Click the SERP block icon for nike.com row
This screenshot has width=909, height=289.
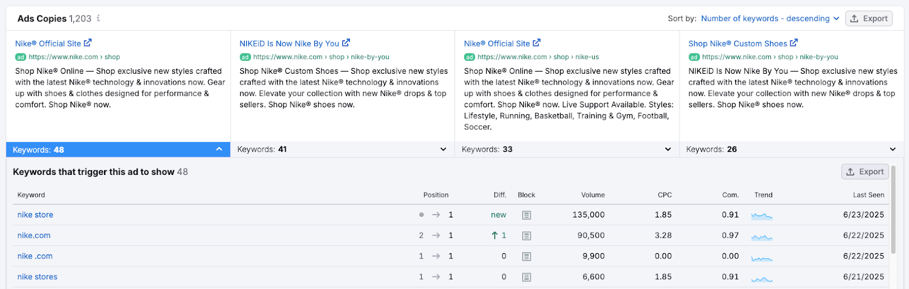526,236
